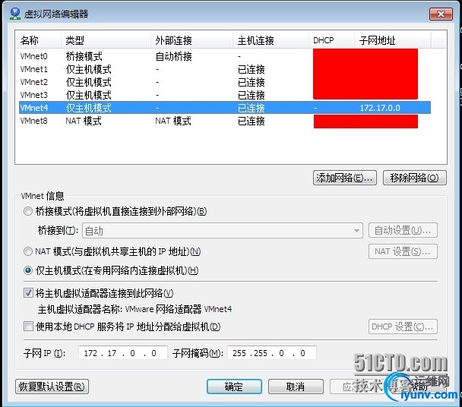
Task: Select the VMnet1 row
Action: pyautogui.click(x=225, y=69)
